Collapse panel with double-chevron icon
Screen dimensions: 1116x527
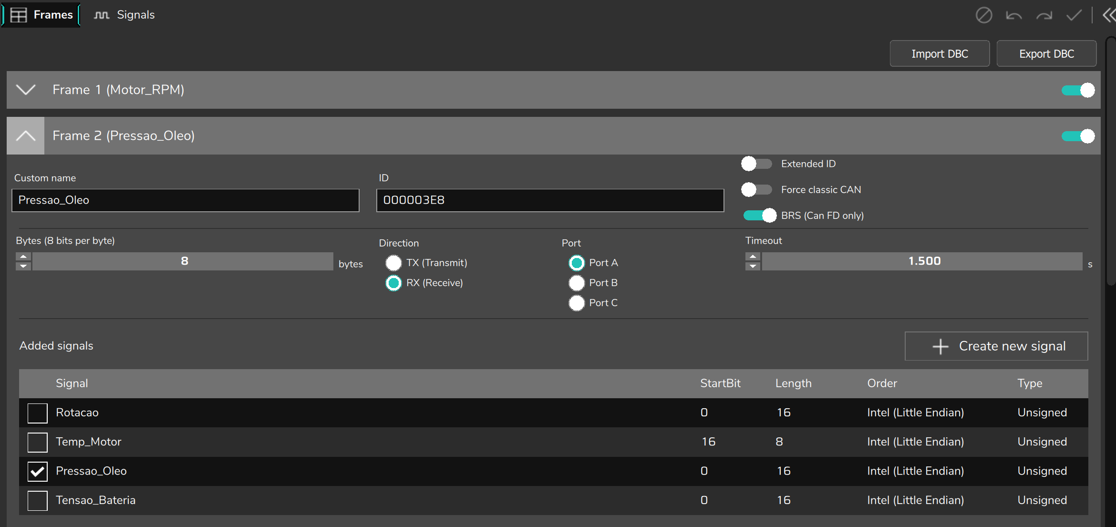point(1109,15)
